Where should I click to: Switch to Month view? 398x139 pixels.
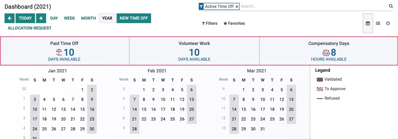pyautogui.click(x=88, y=18)
